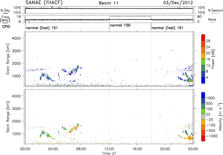Click the '20:00' time axis label
The width and height of the screenshot is (223, 155).
(x=165, y=149)
